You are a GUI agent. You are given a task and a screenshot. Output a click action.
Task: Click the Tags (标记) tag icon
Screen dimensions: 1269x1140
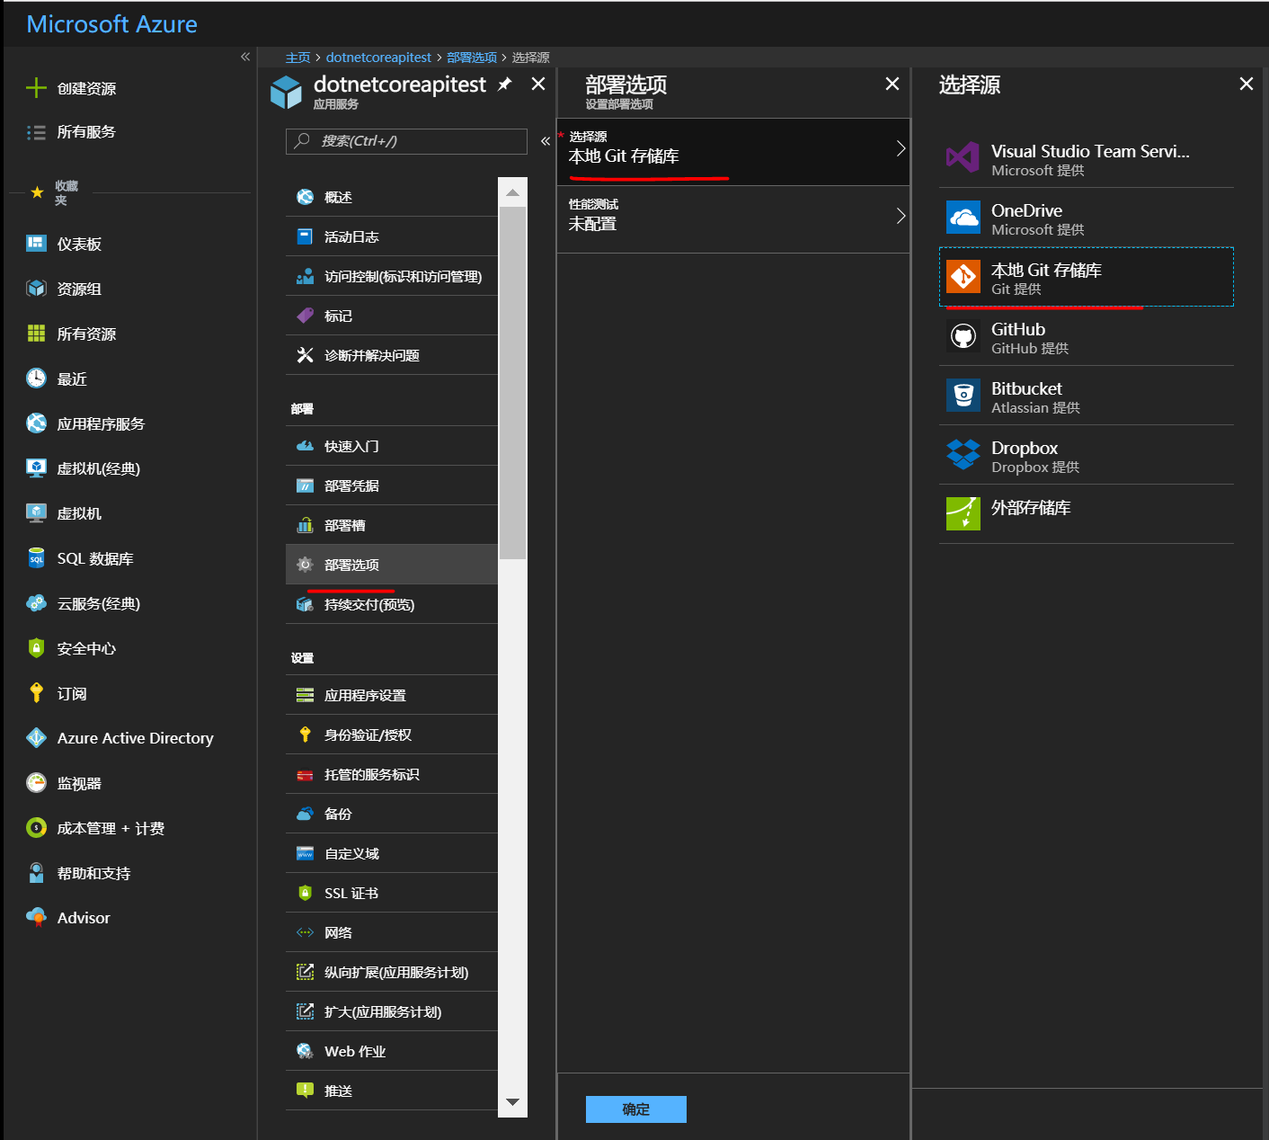[306, 316]
